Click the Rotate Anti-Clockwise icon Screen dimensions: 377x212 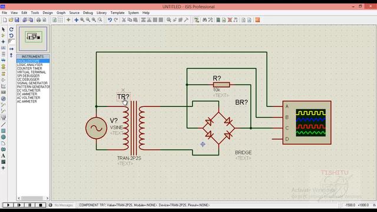click(11, 35)
